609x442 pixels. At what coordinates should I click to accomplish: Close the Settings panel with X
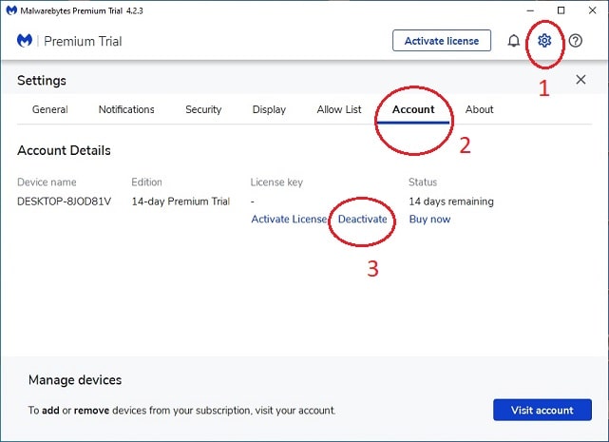(580, 80)
